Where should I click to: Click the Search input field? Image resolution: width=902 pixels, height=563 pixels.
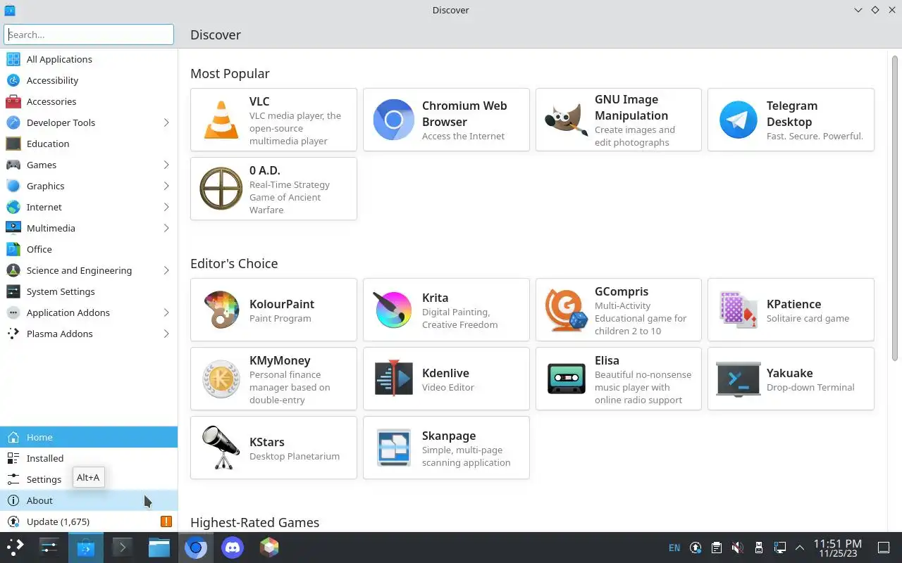[89, 34]
